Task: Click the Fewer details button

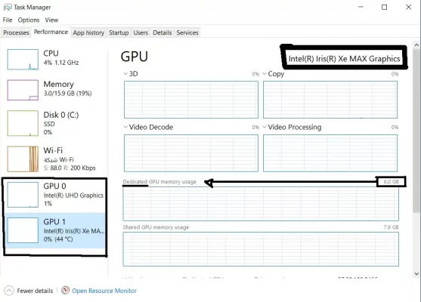Action: [29, 291]
